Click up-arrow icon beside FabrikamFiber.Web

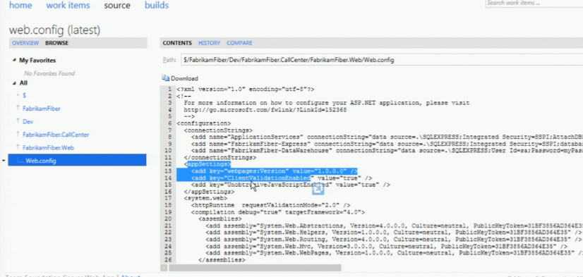click(x=18, y=147)
